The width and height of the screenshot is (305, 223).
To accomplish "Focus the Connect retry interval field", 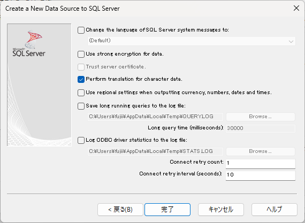I will click(261, 175).
